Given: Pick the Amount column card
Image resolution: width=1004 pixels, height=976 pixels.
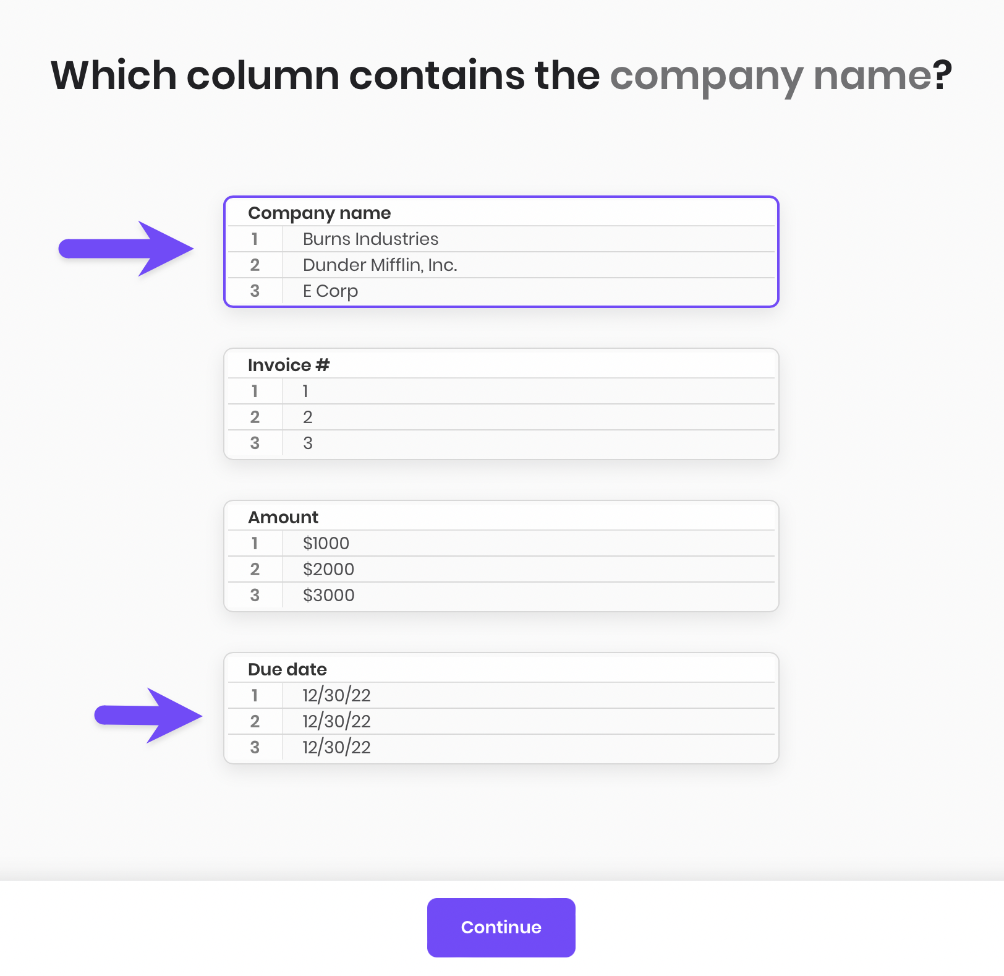Looking at the screenshot, I should coord(501,555).
